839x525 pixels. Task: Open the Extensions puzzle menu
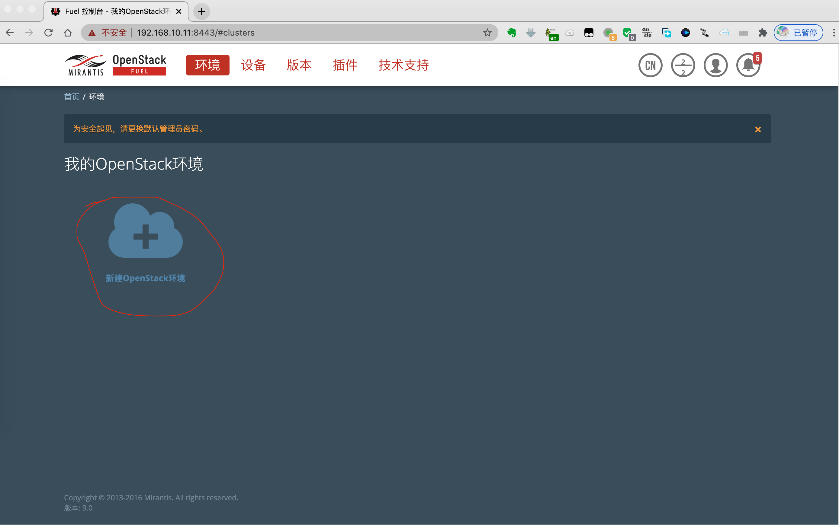tap(763, 33)
